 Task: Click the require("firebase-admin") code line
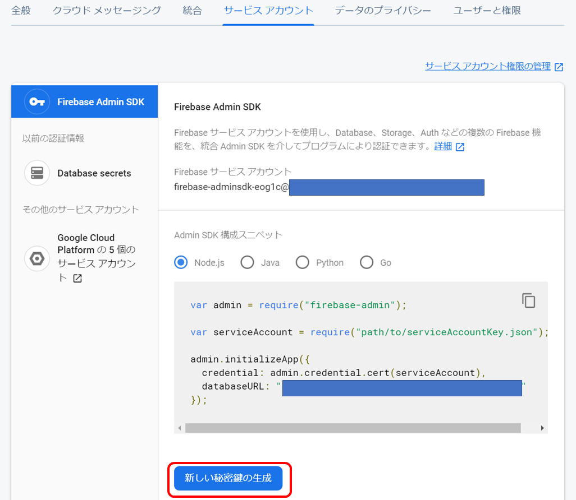[x=298, y=305]
